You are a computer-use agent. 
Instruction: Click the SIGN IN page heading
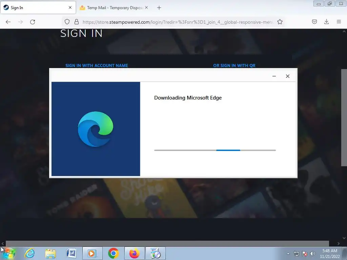click(x=81, y=34)
